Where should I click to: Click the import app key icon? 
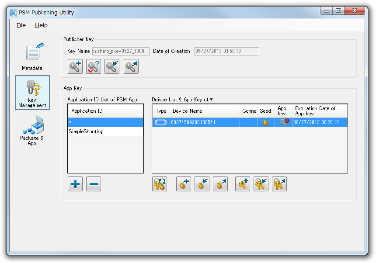[261, 184]
